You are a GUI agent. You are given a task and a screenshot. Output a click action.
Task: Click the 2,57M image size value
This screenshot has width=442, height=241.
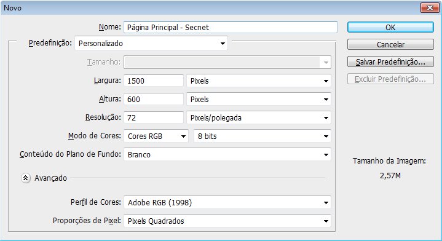tap(390, 176)
